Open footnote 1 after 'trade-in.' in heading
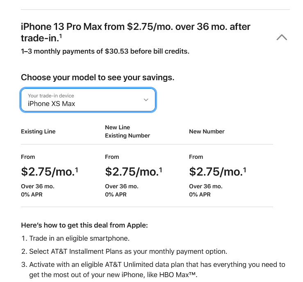The image size is (303, 282). (61, 36)
